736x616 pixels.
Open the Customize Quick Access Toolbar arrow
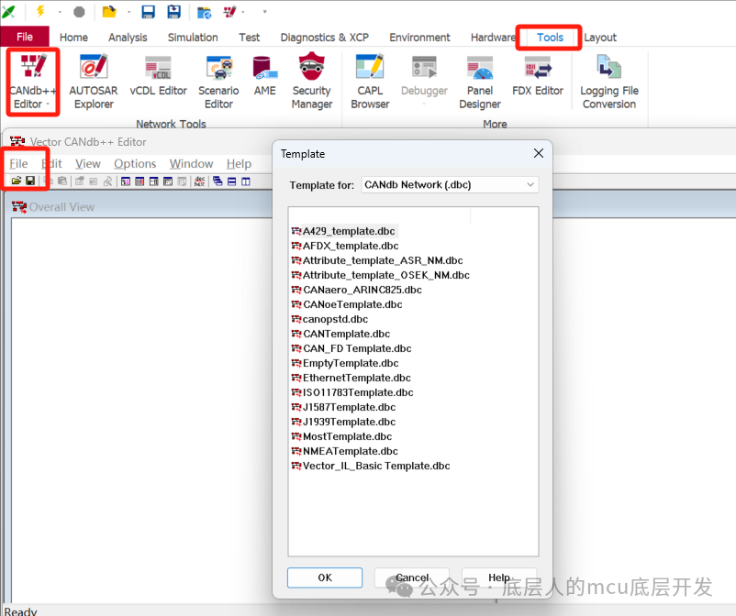click(x=264, y=12)
